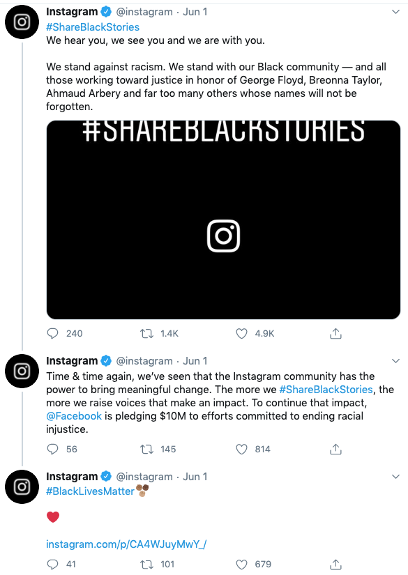Open more-options chevron on second tweet
The width and height of the screenshot is (408, 575).
pos(395,361)
